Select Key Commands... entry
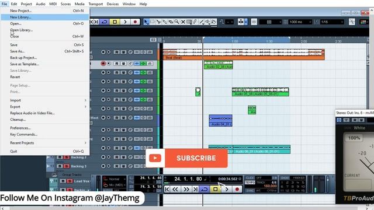 coord(46,134)
